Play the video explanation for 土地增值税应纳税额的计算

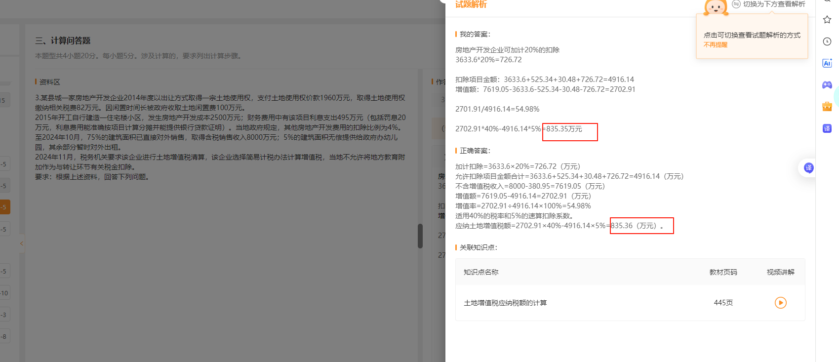tap(780, 303)
